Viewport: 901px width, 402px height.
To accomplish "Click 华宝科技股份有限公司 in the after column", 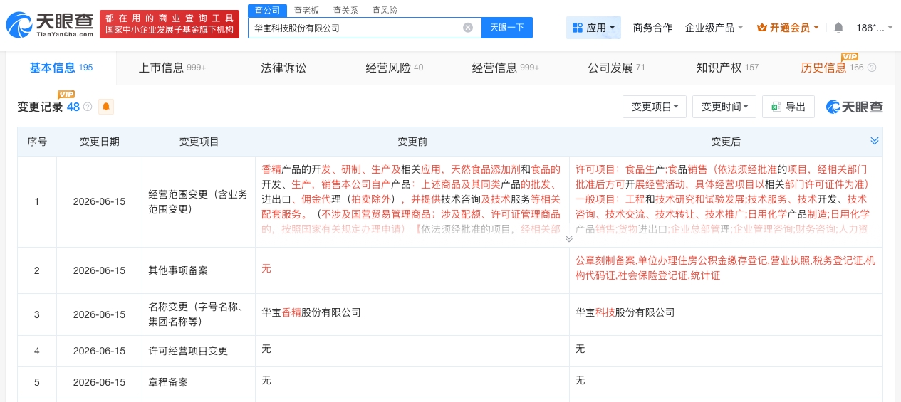I will [x=625, y=312].
